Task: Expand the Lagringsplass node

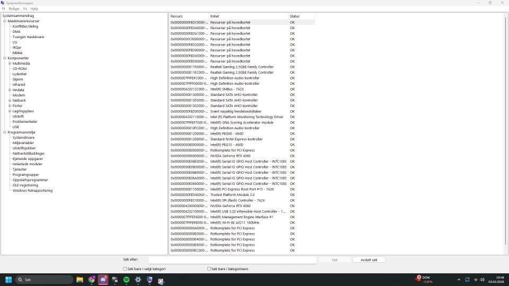Action: click(10, 111)
